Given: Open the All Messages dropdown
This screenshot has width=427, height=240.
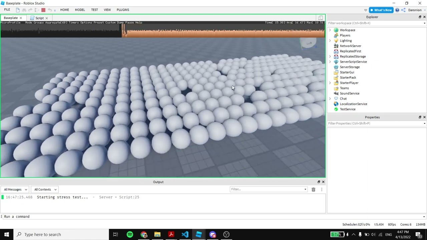Looking at the screenshot, I should 15,189.
